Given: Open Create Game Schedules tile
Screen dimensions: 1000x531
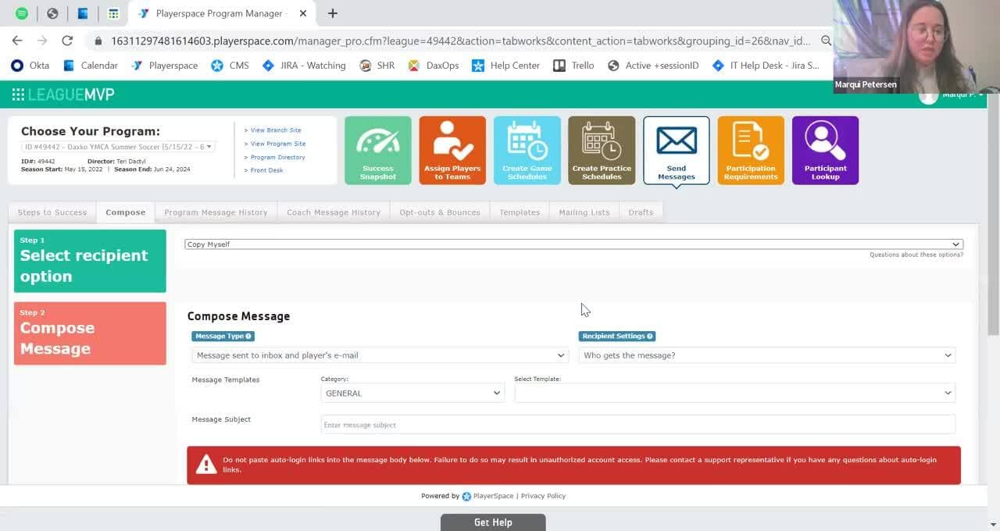Looking at the screenshot, I should 527,150.
